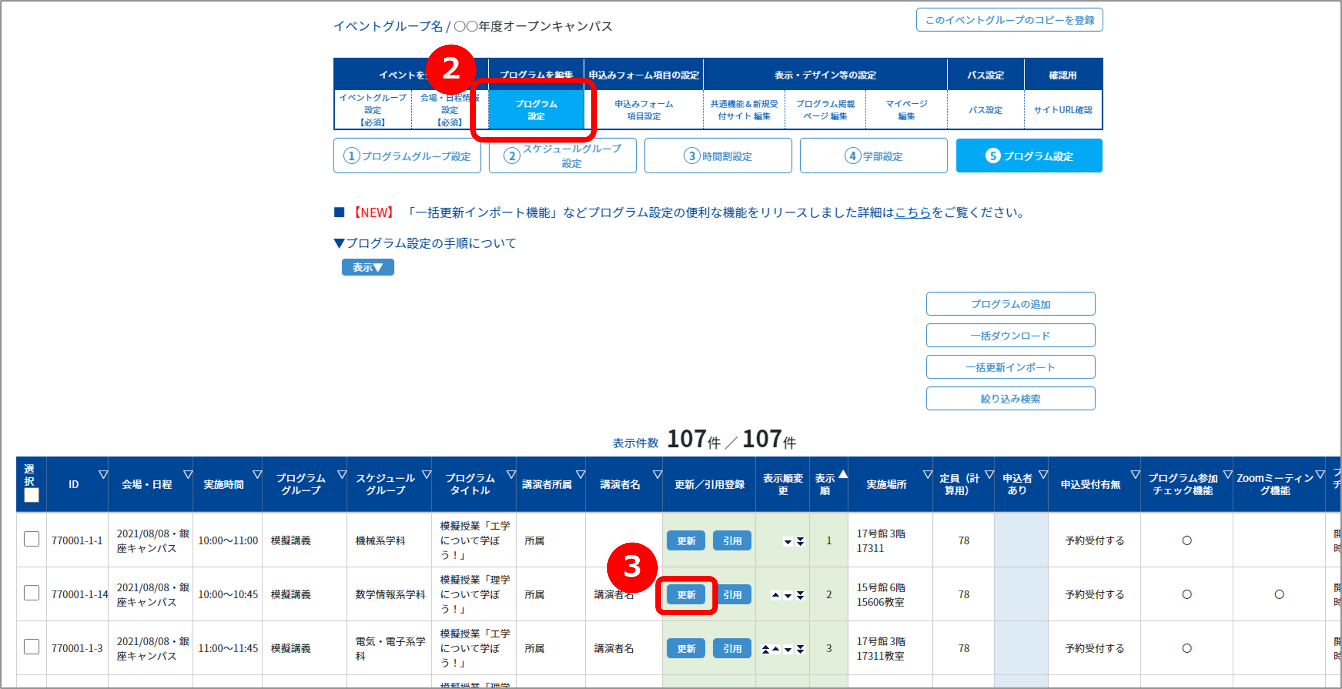Click 引用 for row 770001-1-1
The height and width of the screenshot is (689, 1342).
(732, 541)
